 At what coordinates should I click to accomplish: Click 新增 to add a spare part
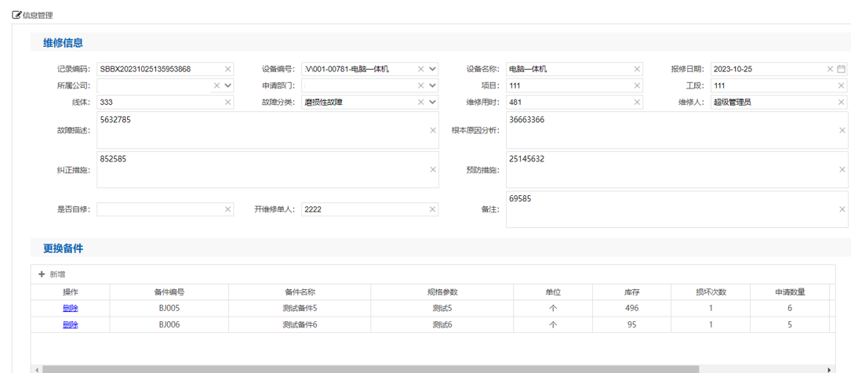(52, 274)
